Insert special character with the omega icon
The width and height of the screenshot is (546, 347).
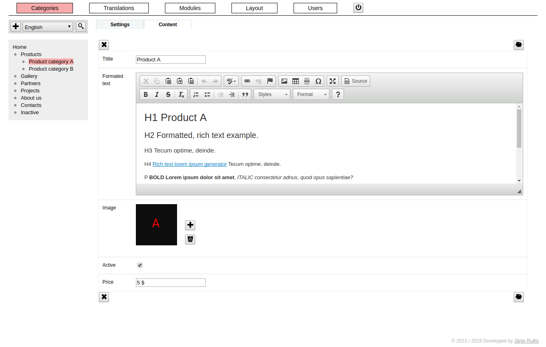318,81
